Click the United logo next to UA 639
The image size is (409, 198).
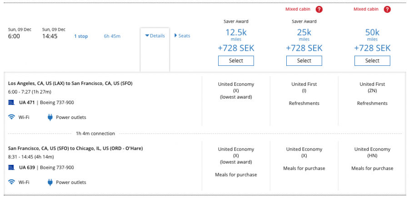11,168
